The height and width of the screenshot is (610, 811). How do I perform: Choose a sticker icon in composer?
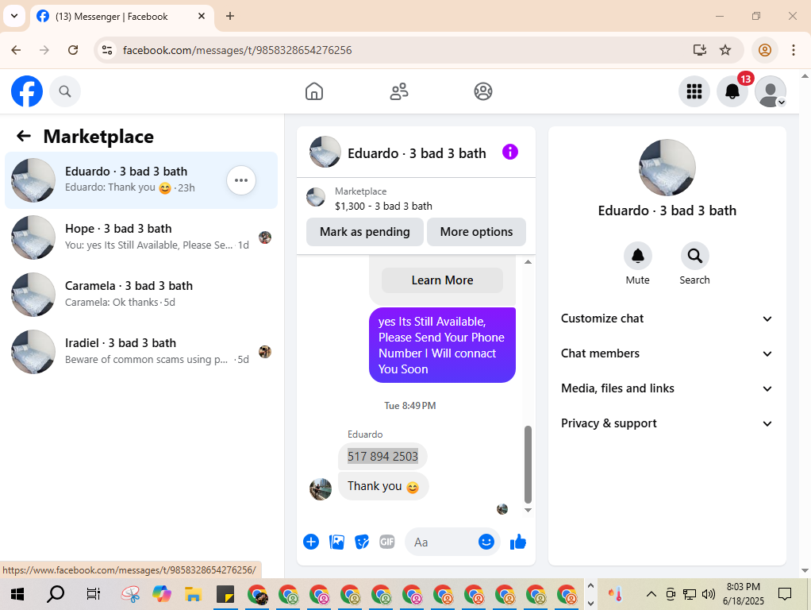click(362, 542)
